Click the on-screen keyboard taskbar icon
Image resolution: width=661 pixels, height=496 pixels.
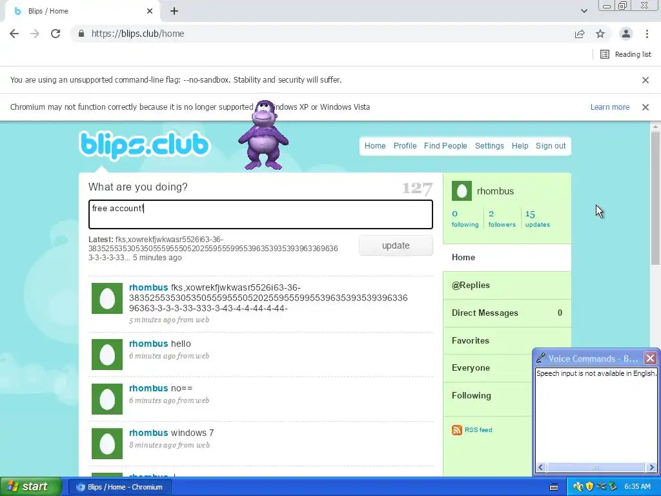[554, 487]
